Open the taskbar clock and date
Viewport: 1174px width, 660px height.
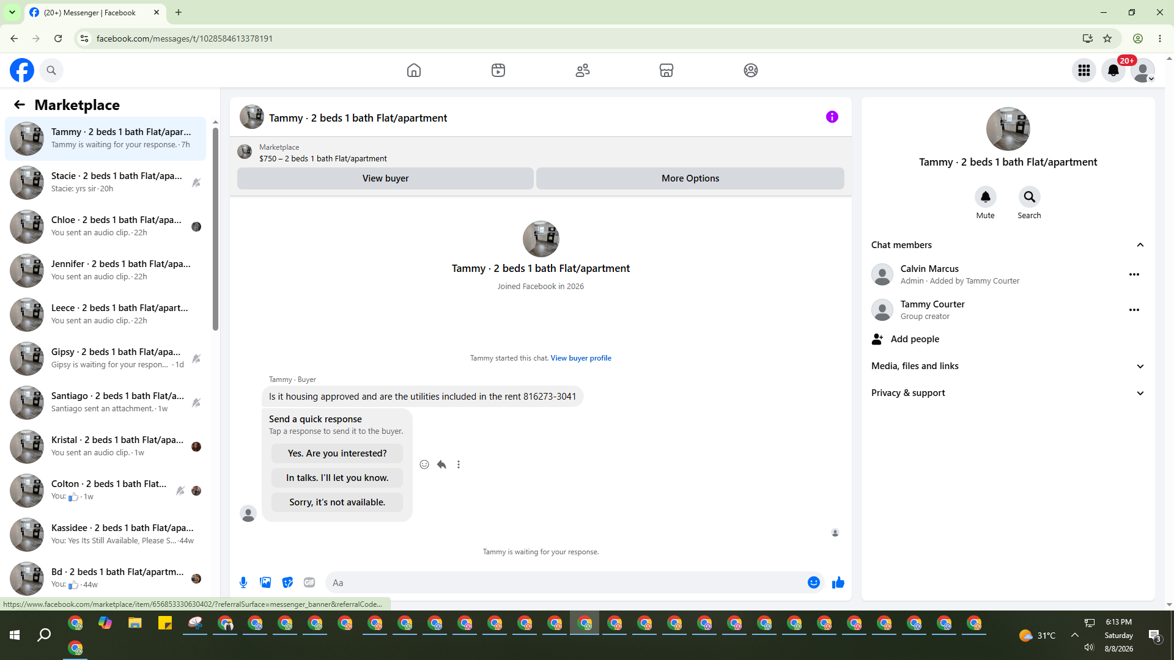pyautogui.click(x=1119, y=636)
